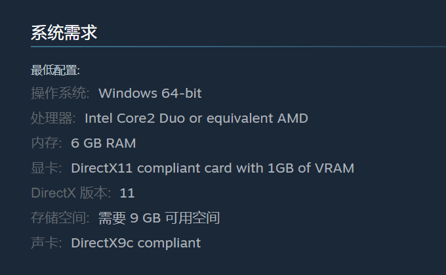Click the word RAM in memory line

(x=121, y=143)
